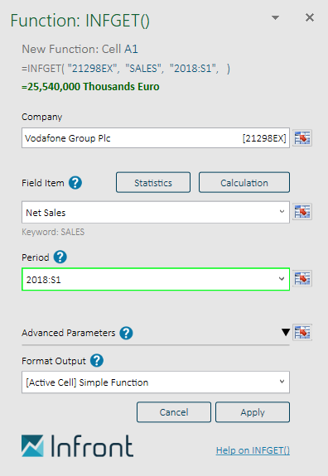328x476 pixels.
Task: Open the task pane options arrow
Action: point(275,18)
